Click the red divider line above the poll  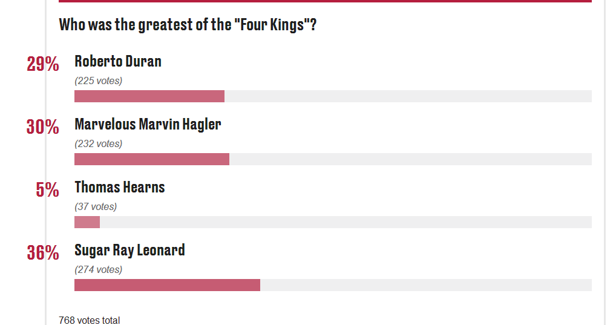[x=326, y=1]
